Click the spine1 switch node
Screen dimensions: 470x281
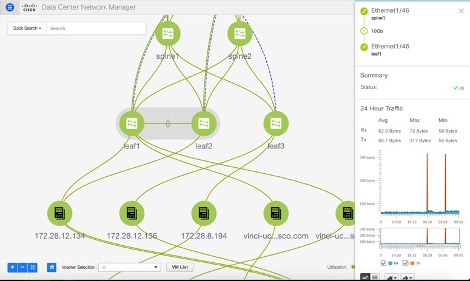point(168,34)
